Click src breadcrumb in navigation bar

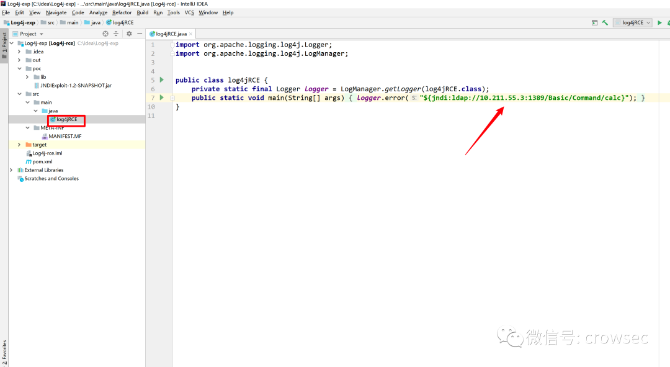tap(48, 23)
